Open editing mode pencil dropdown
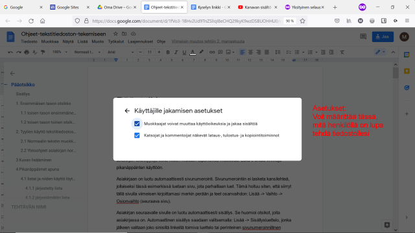This screenshot has width=415, height=233. (380, 52)
